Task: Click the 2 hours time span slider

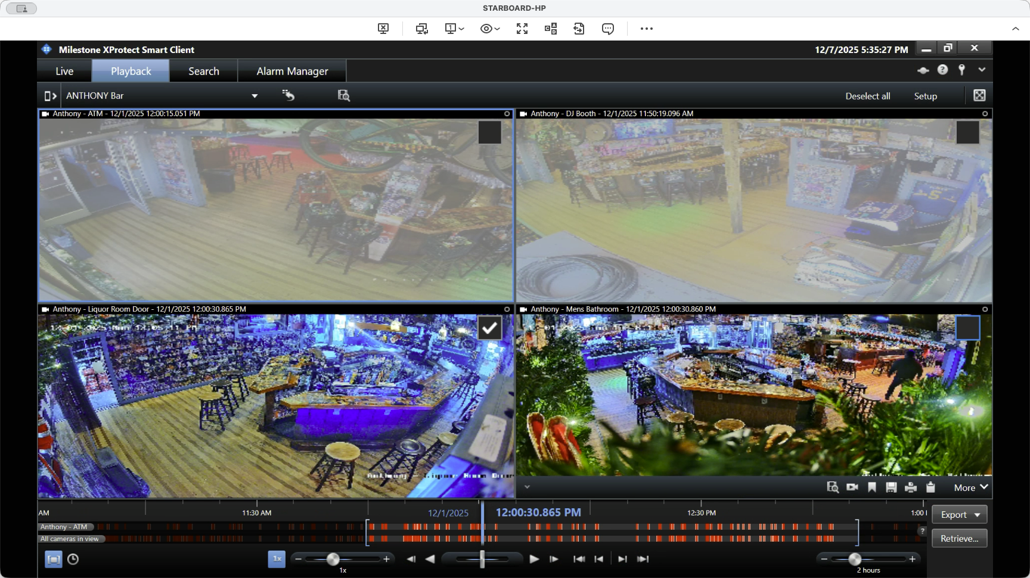Action: tap(855, 559)
